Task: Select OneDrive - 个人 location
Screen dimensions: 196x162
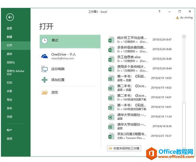Action: [x=63, y=55]
